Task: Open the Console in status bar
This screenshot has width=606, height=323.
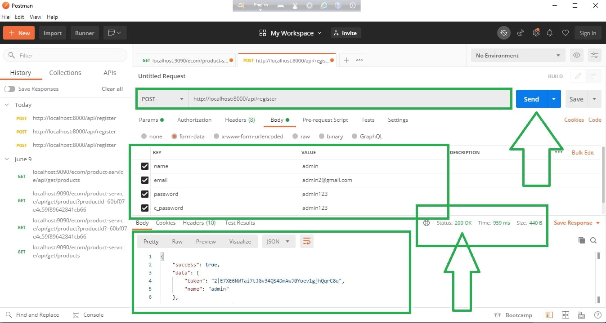Action: point(88,315)
